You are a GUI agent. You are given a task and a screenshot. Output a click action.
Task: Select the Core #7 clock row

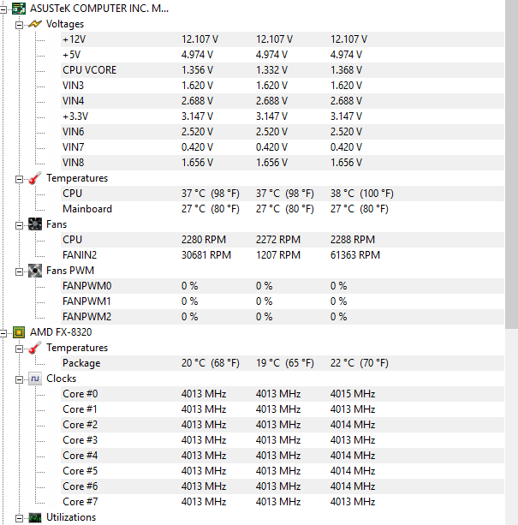coord(282,502)
